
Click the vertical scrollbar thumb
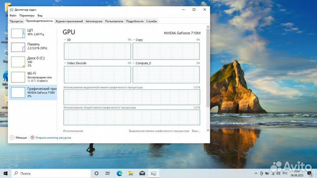tap(208, 68)
